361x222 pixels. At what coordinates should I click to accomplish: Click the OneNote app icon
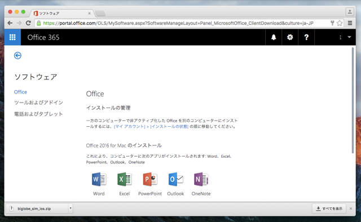tap(201, 179)
